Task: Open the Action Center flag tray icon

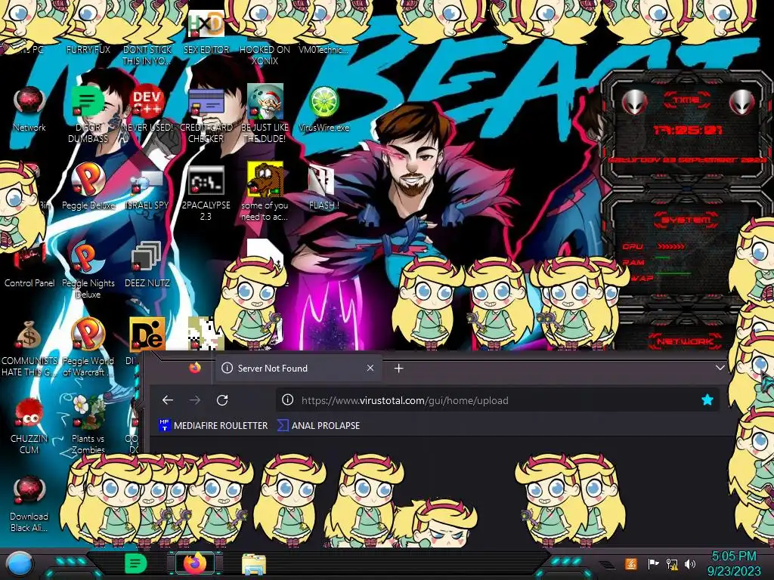Action: click(653, 563)
